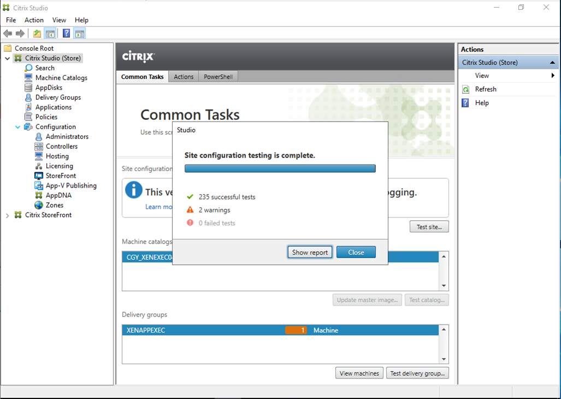Toggle the Show/Hide Action Pane toolbar icon

pyautogui.click(x=79, y=34)
